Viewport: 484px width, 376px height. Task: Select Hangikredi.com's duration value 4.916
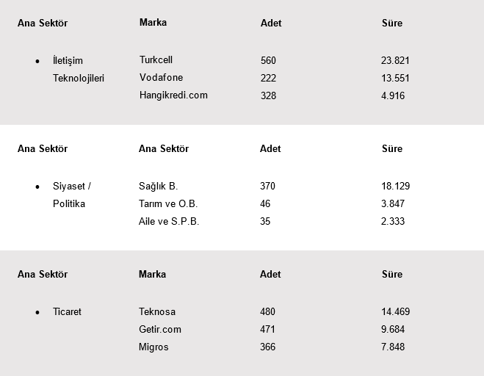pos(393,96)
